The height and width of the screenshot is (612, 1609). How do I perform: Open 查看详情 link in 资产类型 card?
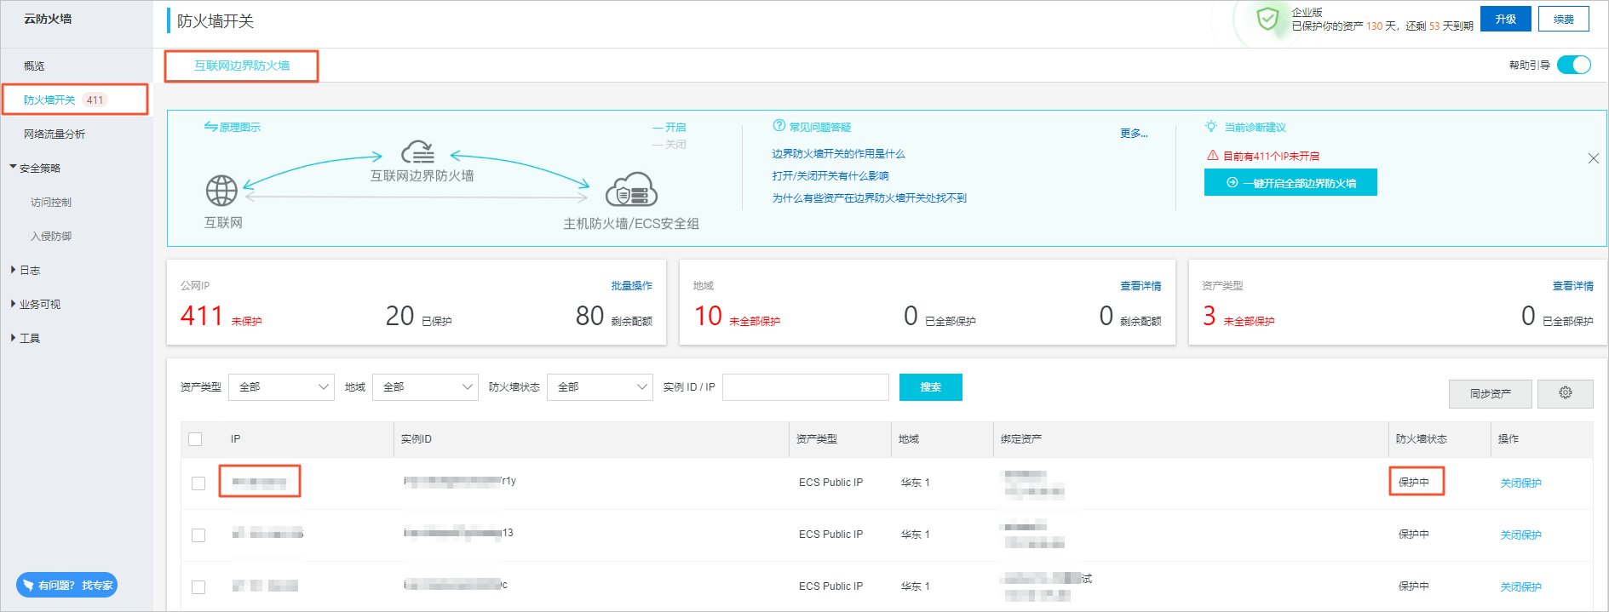coord(1573,285)
